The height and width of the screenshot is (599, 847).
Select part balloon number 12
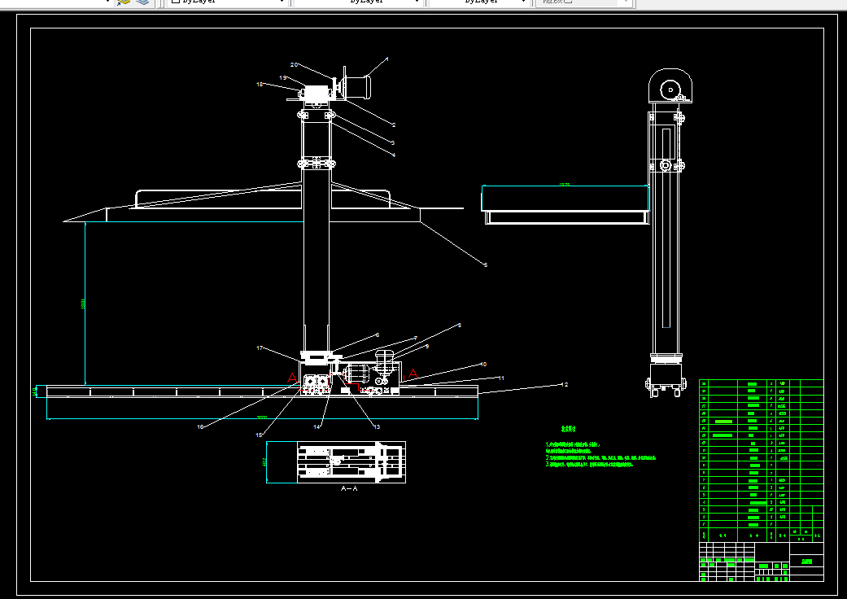point(565,385)
